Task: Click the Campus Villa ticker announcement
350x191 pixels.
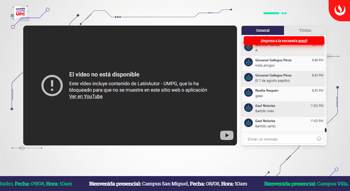Action: 307,184
